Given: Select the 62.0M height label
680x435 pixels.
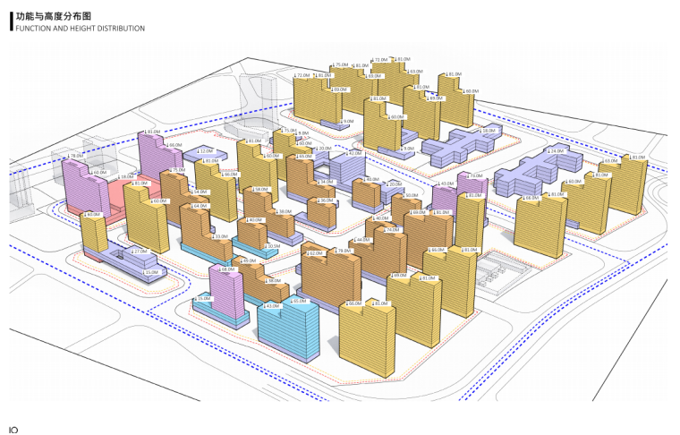Looking at the screenshot, I should coord(313,253).
